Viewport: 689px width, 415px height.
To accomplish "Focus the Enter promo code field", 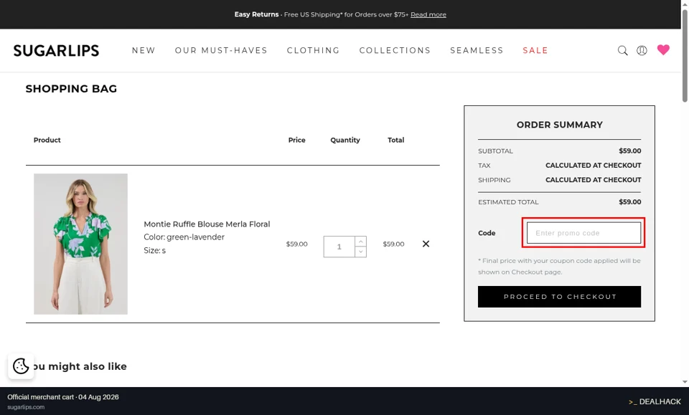I will (583, 233).
